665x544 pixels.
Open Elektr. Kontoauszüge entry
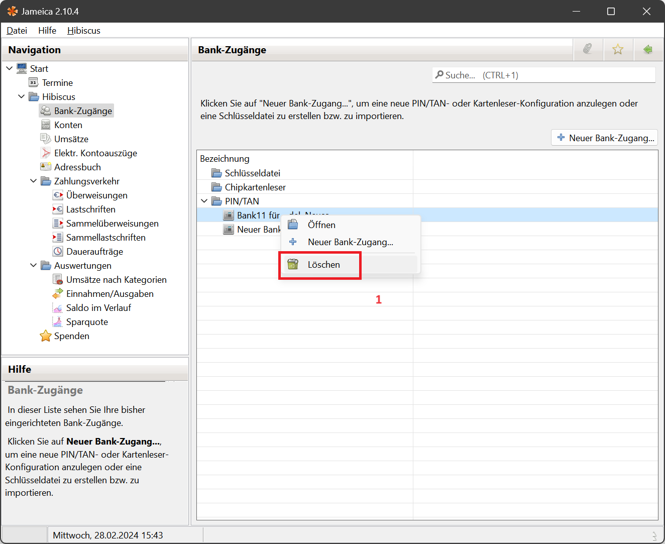pyautogui.click(x=95, y=153)
